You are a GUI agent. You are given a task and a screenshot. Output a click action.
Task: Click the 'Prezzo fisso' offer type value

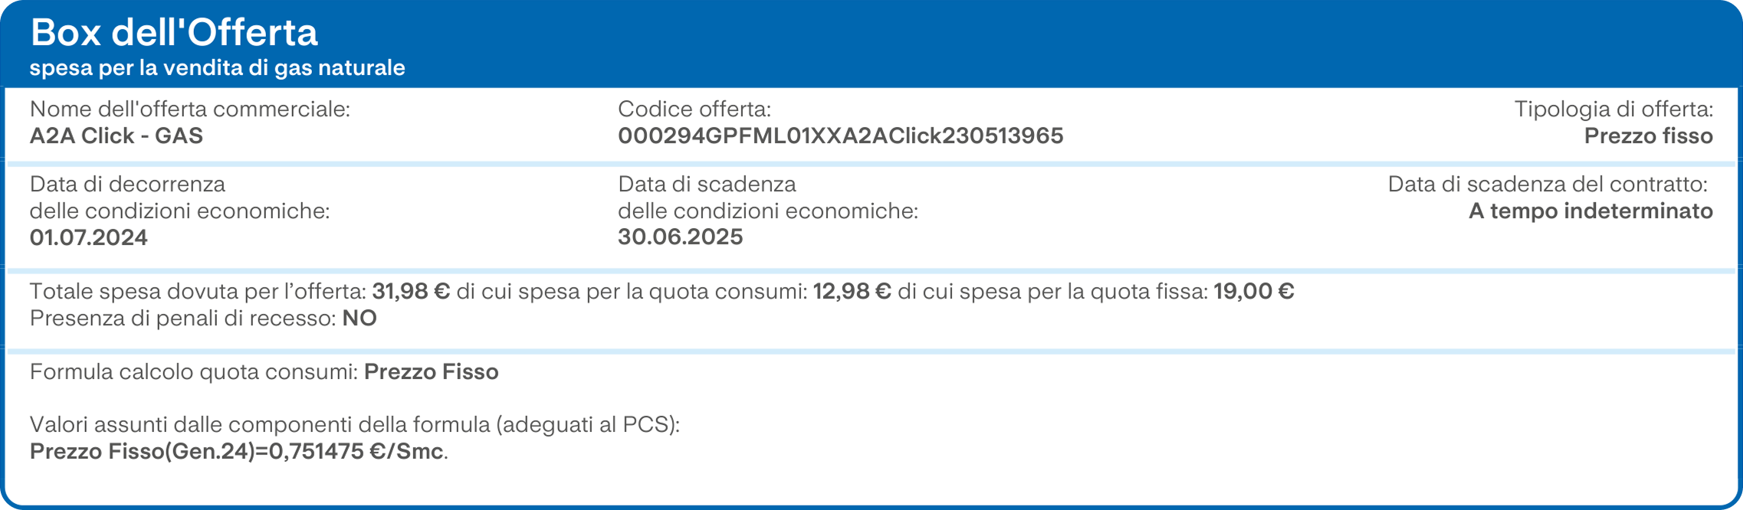tap(1649, 136)
